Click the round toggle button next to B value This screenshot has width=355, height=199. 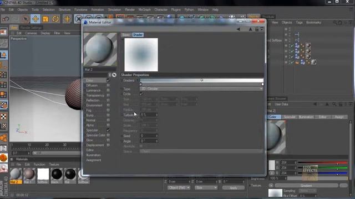pyautogui.click(x=271, y=173)
